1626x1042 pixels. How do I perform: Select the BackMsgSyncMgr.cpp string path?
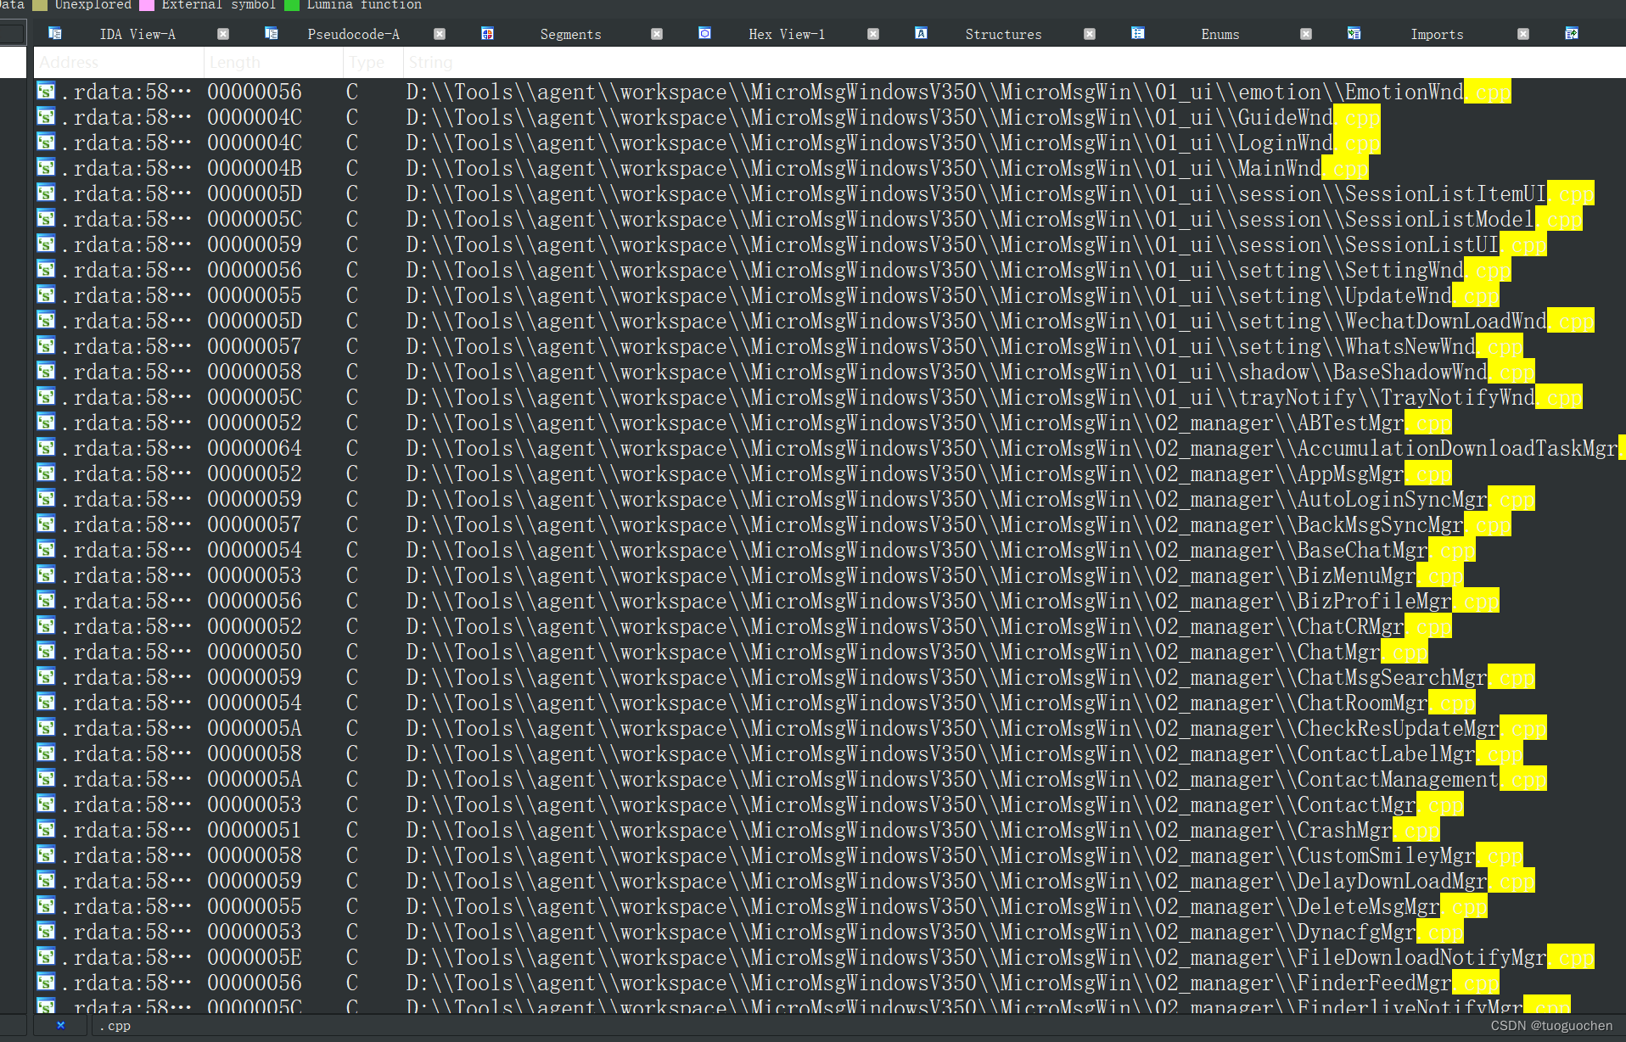pos(958,524)
